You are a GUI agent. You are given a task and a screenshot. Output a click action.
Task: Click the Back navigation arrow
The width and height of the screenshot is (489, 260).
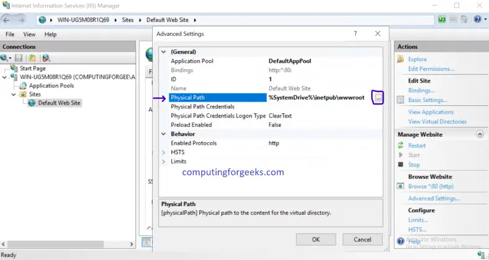coord(7,20)
